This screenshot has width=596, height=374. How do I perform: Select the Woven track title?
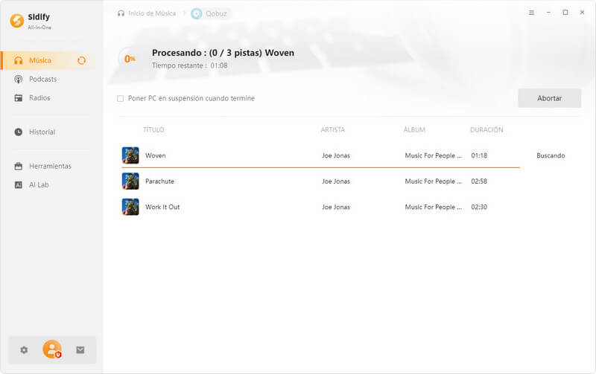point(155,155)
